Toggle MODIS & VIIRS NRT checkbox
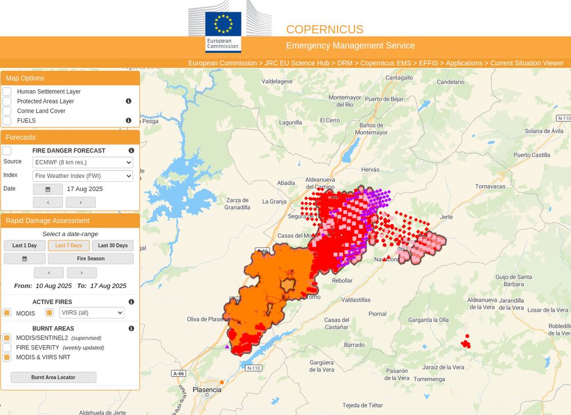Screen dimensions: 571x415 7,357
